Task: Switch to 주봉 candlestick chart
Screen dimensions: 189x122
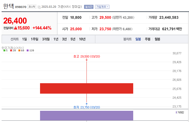Action: pyautogui.click(x=148, y=39)
